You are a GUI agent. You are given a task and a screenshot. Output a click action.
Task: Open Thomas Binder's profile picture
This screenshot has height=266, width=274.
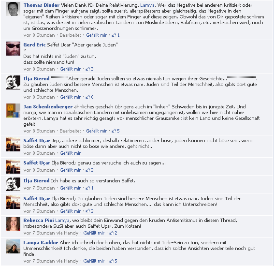(x=13, y=9)
